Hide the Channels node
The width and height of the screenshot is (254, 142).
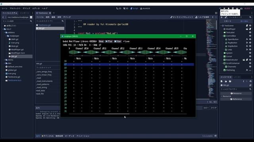point(250,67)
